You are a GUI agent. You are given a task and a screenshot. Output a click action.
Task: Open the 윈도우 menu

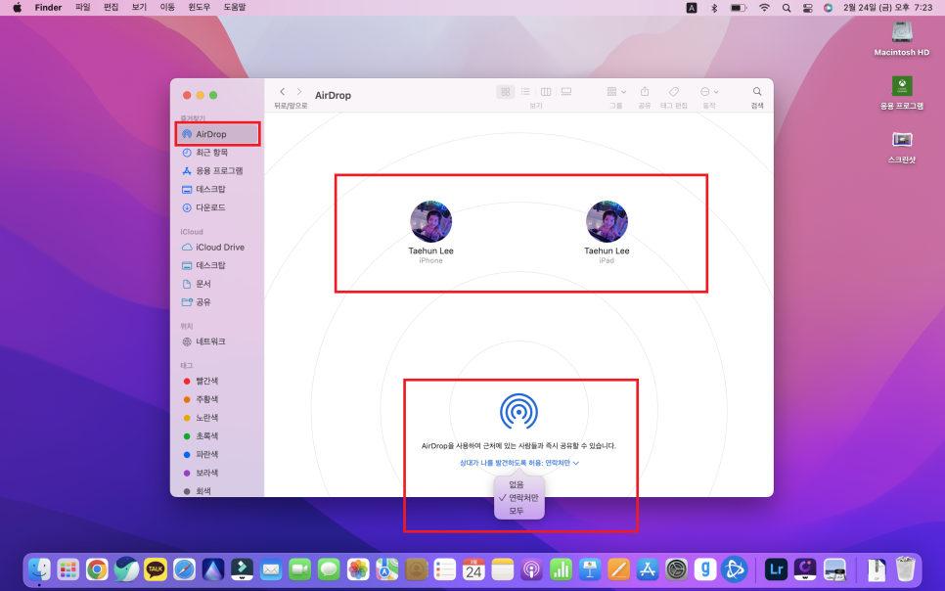click(x=200, y=7)
